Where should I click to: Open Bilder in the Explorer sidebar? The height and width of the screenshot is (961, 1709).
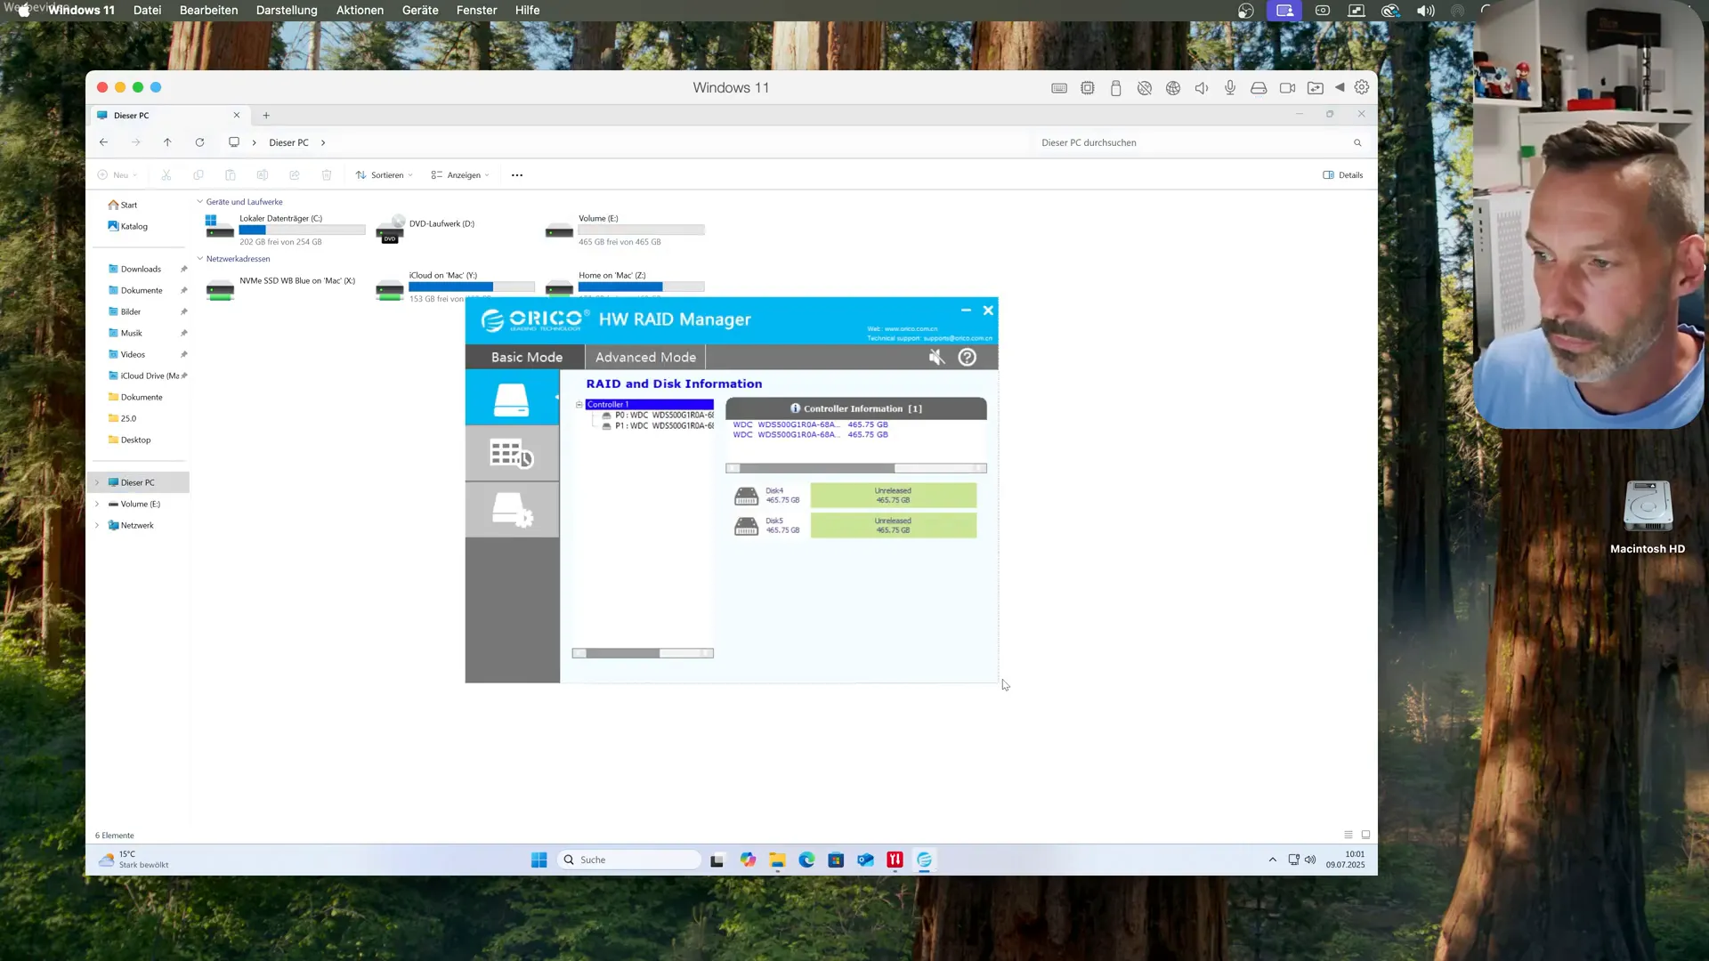[x=131, y=311]
